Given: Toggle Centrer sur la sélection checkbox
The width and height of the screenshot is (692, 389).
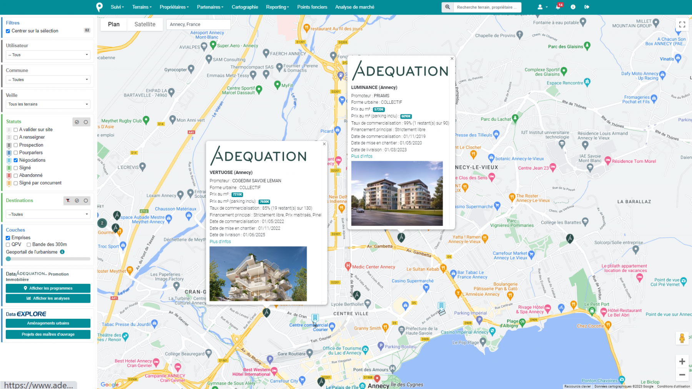Looking at the screenshot, I should [8, 31].
